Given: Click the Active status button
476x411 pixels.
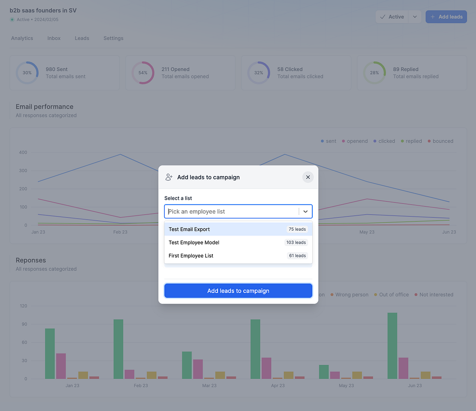Looking at the screenshot, I should point(392,17).
